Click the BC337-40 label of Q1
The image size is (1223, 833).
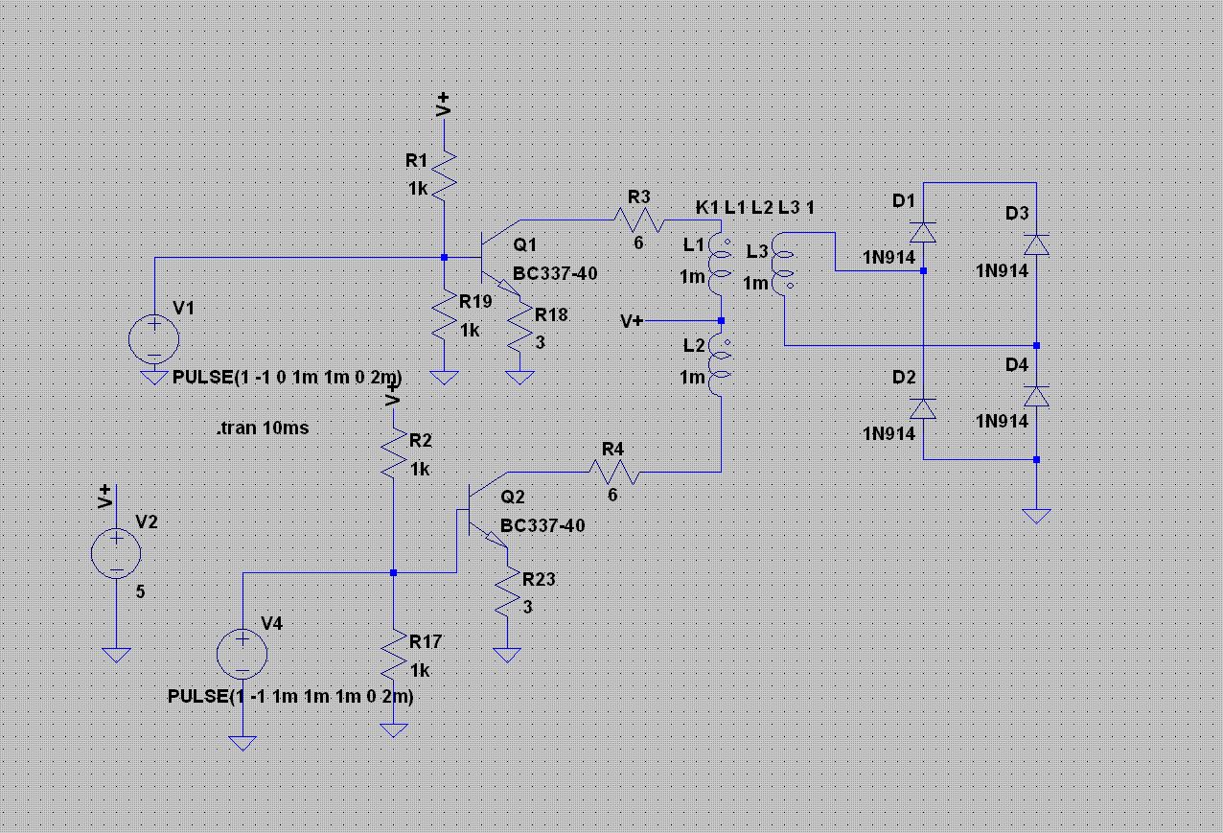tap(555, 273)
